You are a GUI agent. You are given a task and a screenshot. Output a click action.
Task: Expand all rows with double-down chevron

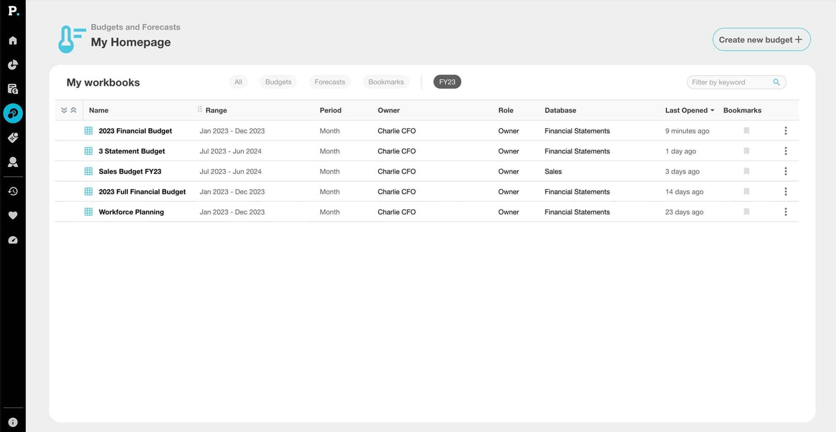pos(64,110)
